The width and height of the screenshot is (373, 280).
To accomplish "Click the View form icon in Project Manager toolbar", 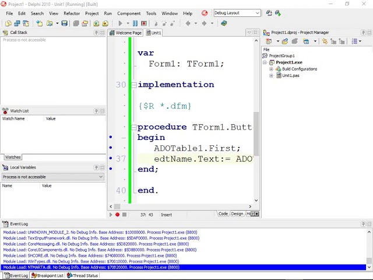I will tap(306, 41).
